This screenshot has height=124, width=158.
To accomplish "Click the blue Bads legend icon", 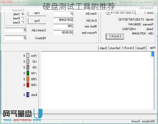I will click(28, 95).
